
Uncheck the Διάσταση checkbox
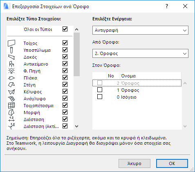(x=65, y=119)
